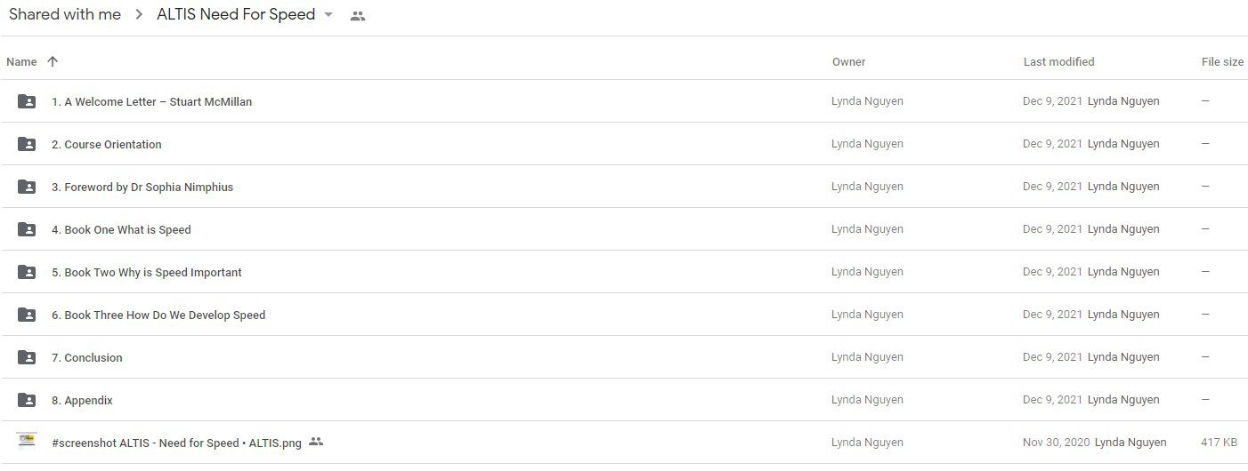The height and width of the screenshot is (471, 1248).
Task: Open the screenshot ALTIS png thumbnail
Action: [27, 442]
